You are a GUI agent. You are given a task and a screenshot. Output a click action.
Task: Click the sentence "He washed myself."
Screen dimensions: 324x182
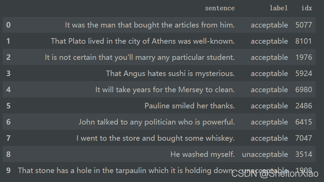202,154
